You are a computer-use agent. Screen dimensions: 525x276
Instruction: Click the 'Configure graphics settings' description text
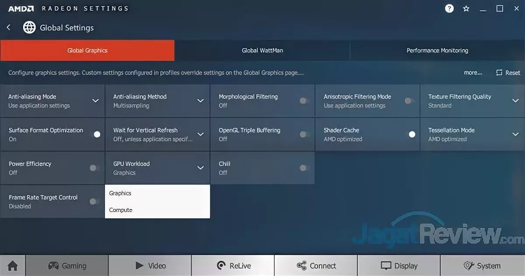pos(156,73)
